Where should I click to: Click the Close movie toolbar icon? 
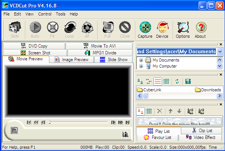(x=125, y=30)
